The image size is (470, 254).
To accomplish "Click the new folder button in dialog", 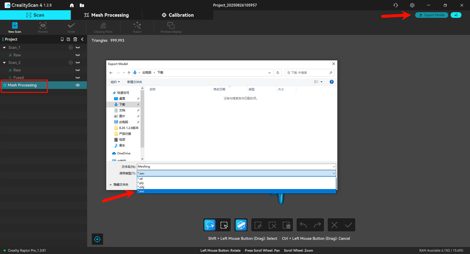I will point(134,82).
